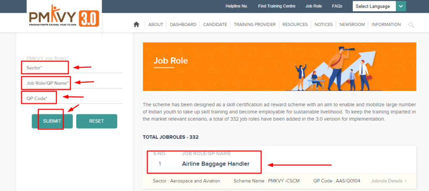The image size is (429, 191).
Task: Click Sector : Aerospace and Aviation text
Action: (x=186, y=181)
